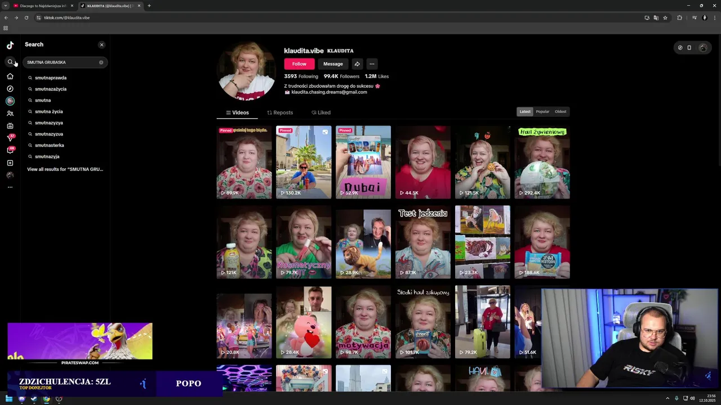Open video with 44.5K views
This screenshot has width=721, height=405.
click(423, 162)
